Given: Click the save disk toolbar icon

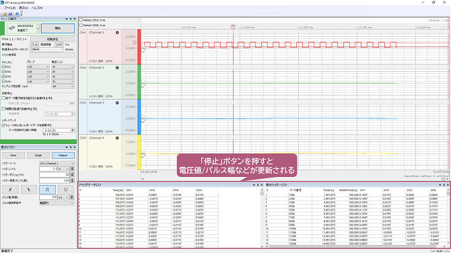Looking at the screenshot, I should point(10,13).
